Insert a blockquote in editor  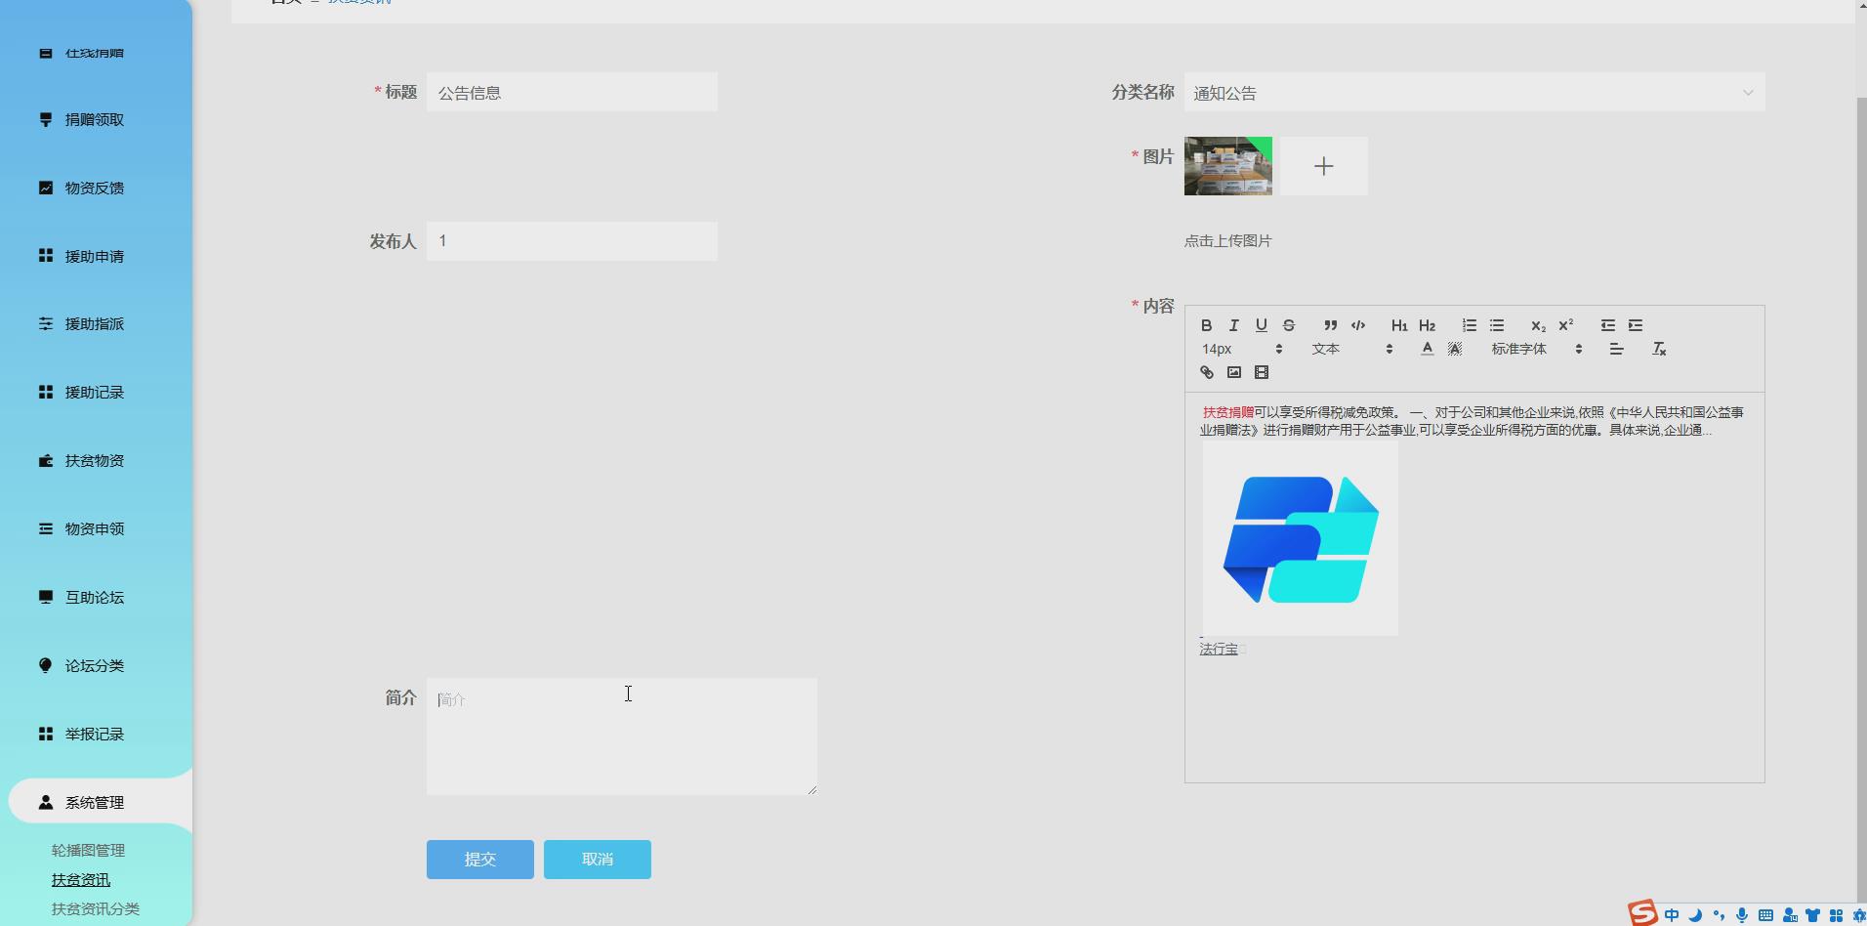click(1330, 325)
